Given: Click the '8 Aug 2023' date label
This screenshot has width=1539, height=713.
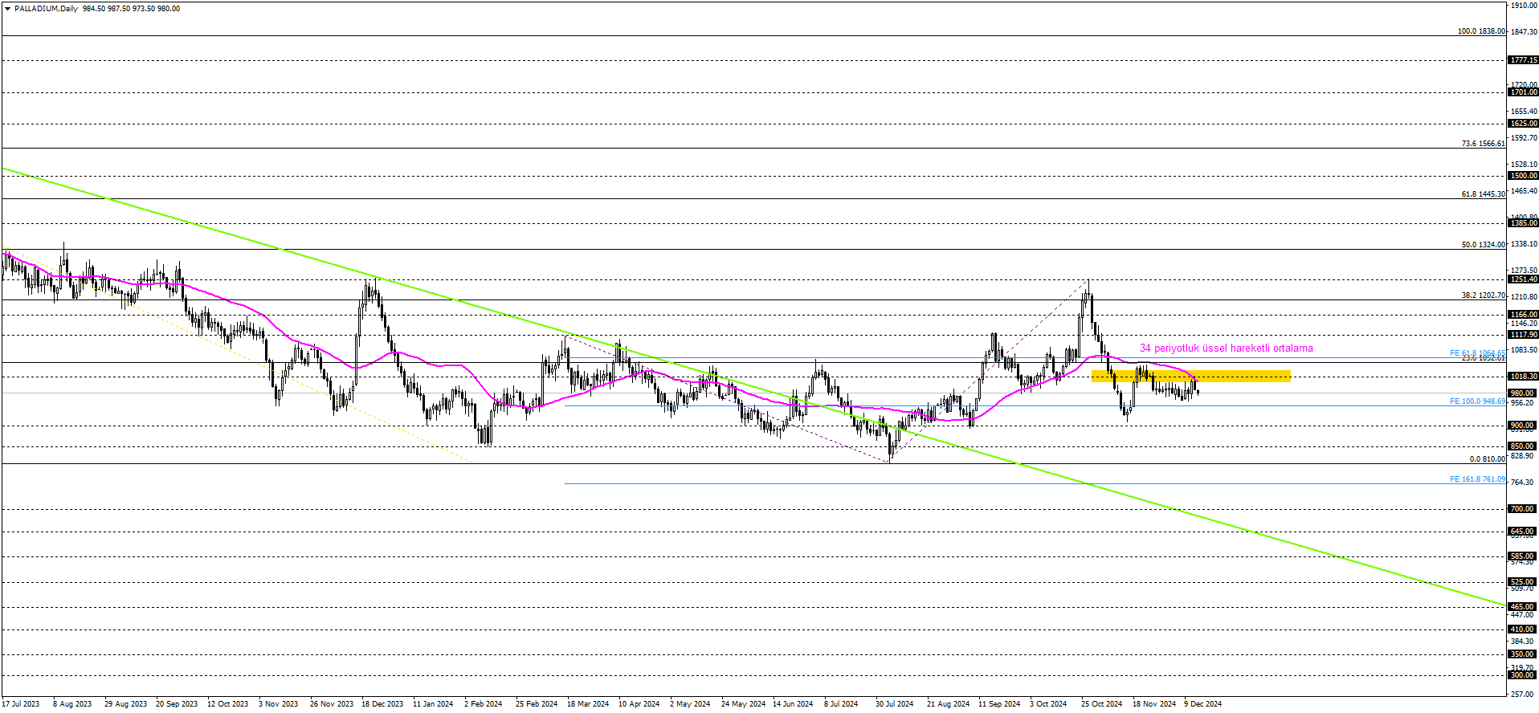Looking at the screenshot, I should click(72, 704).
